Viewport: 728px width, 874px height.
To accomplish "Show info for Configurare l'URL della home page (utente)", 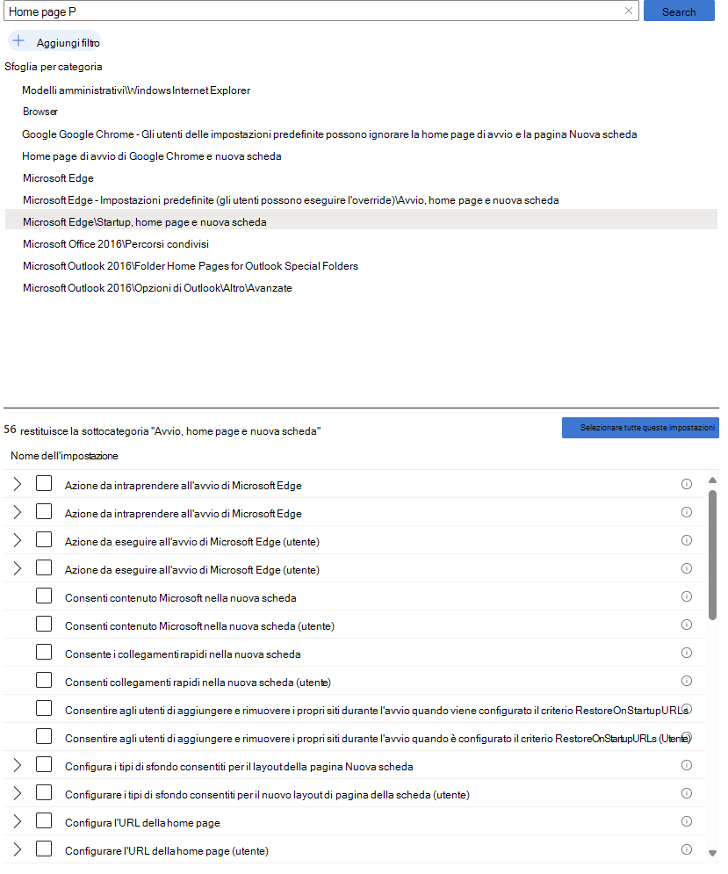I will [x=686, y=850].
